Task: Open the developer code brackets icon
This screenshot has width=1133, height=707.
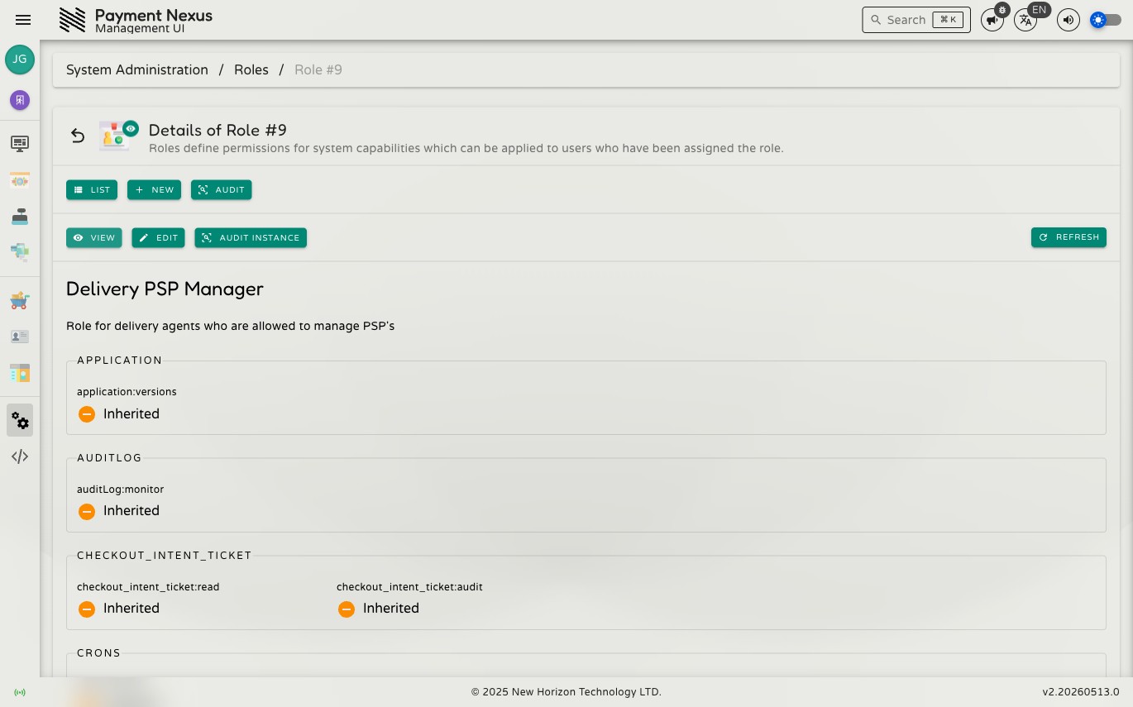Action: point(20,456)
